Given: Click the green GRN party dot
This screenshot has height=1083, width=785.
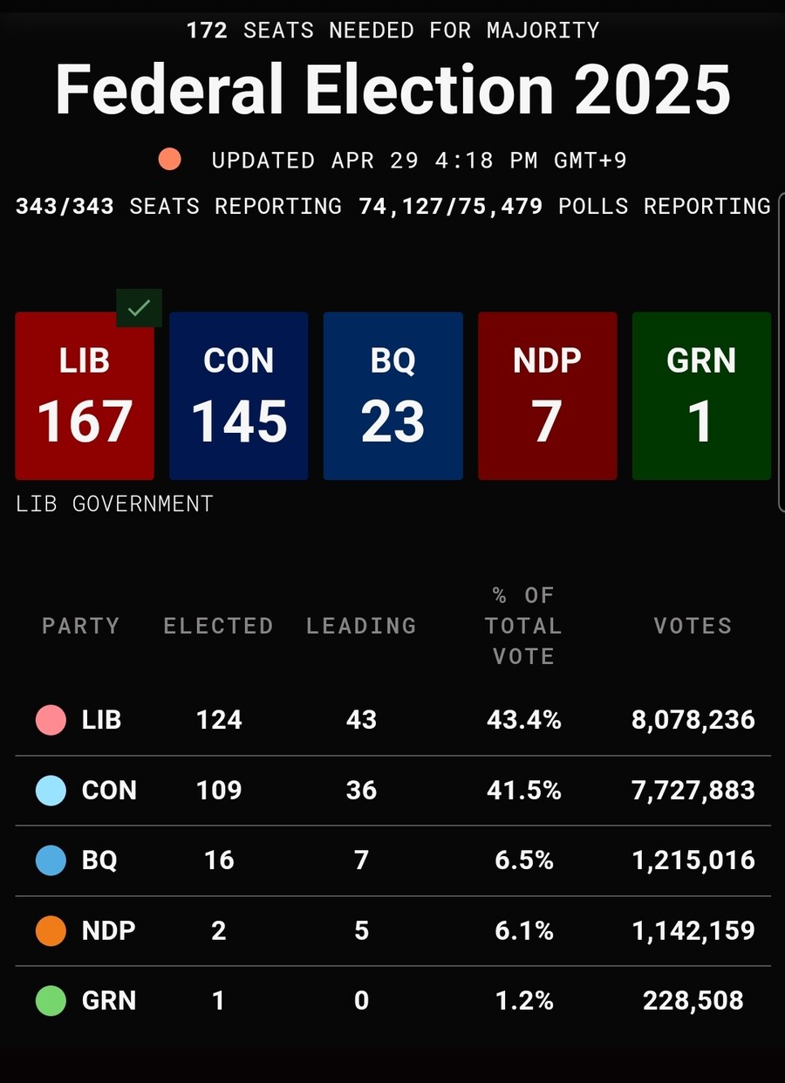Looking at the screenshot, I should coord(51,1000).
